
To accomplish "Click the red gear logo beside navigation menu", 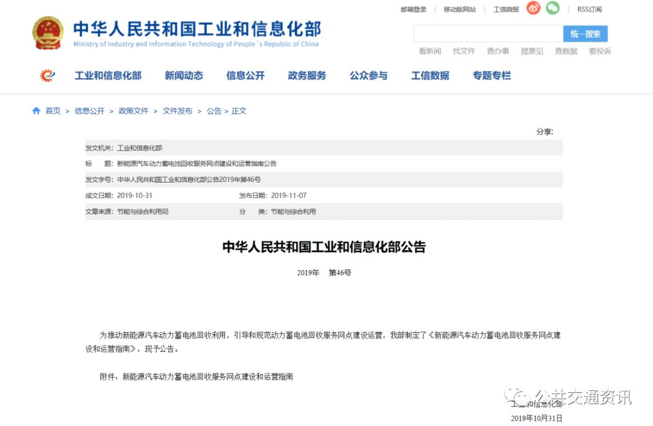I will pyautogui.click(x=48, y=76).
